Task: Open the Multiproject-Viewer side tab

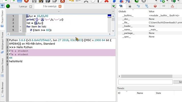Action: [x=2, y=43]
